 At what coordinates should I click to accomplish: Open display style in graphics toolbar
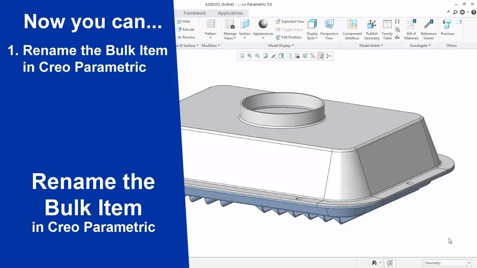(281, 56)
